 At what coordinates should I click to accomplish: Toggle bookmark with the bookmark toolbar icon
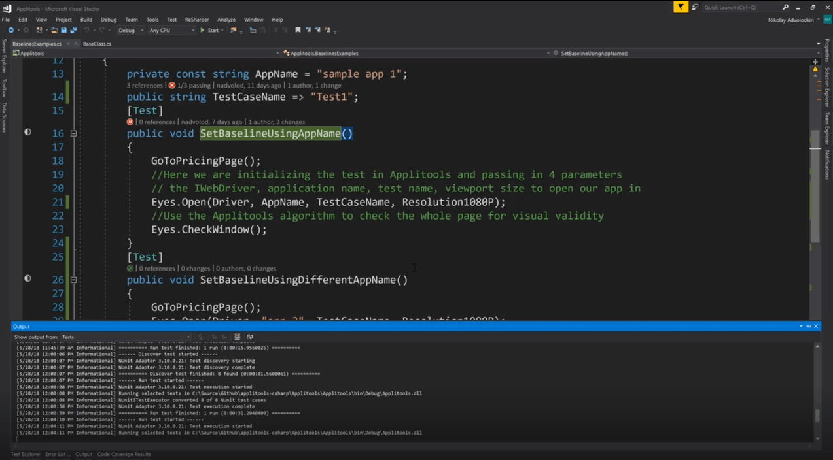297,30
